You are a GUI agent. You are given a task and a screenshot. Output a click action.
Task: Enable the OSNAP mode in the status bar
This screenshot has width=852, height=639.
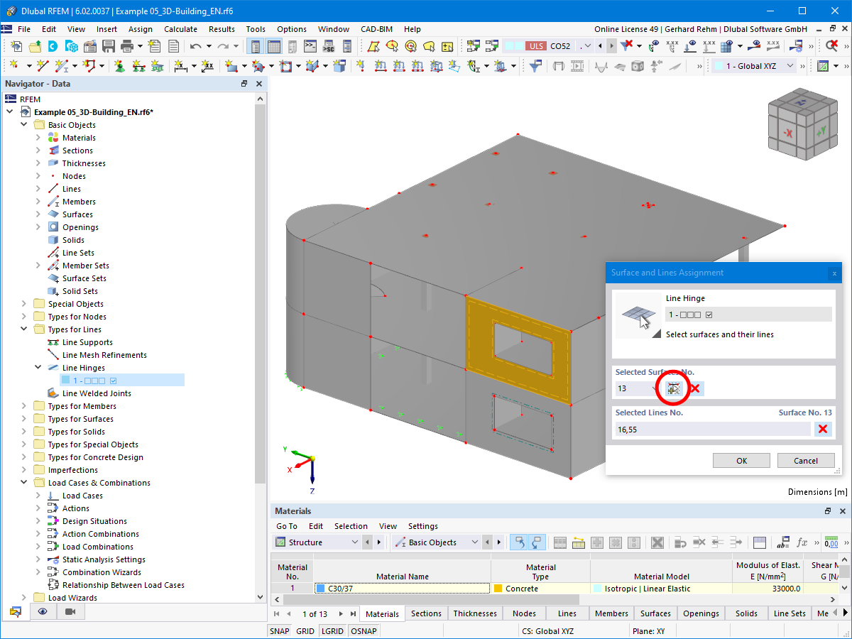pos(364,630)
